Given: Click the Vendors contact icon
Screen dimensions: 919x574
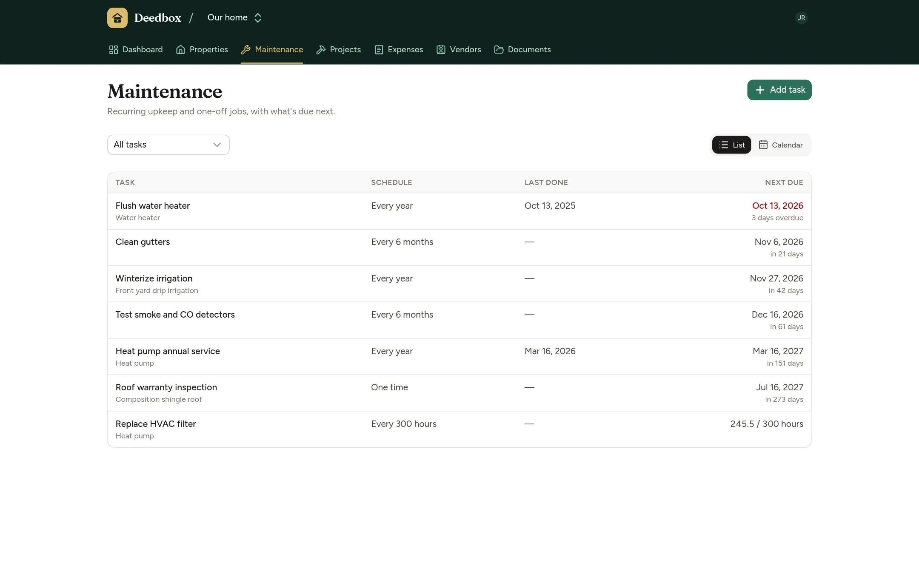Looking at the screenshot, I should 441,50.
